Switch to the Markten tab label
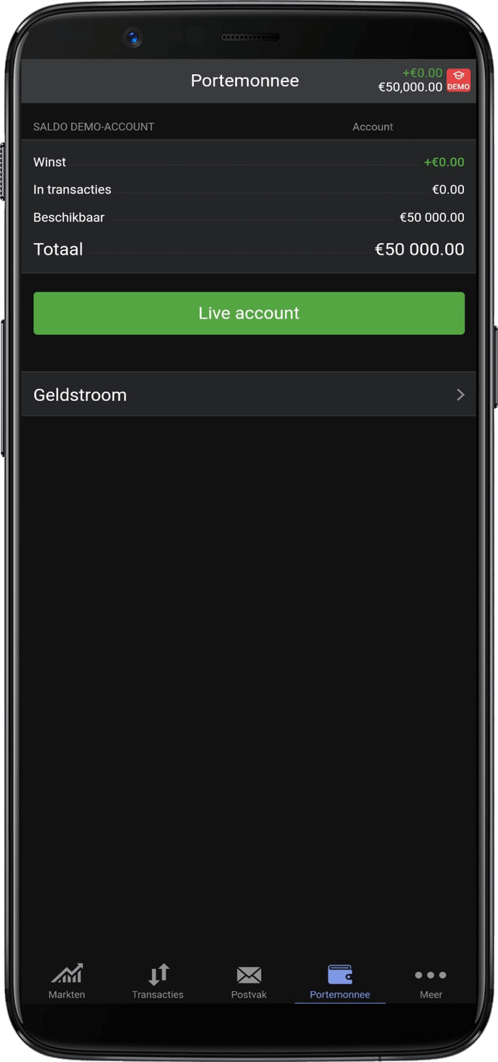 pyautogui.click(x=67, y=994)
